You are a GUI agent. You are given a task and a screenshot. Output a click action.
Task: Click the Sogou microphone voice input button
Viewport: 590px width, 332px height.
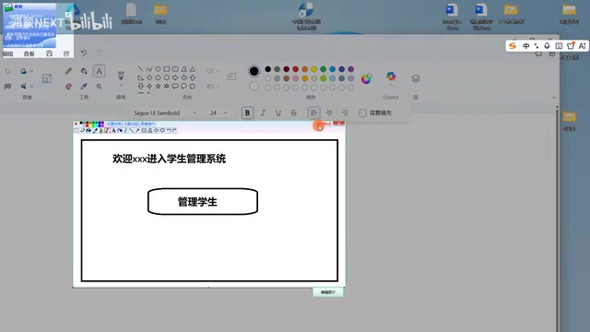coord(547,45)
